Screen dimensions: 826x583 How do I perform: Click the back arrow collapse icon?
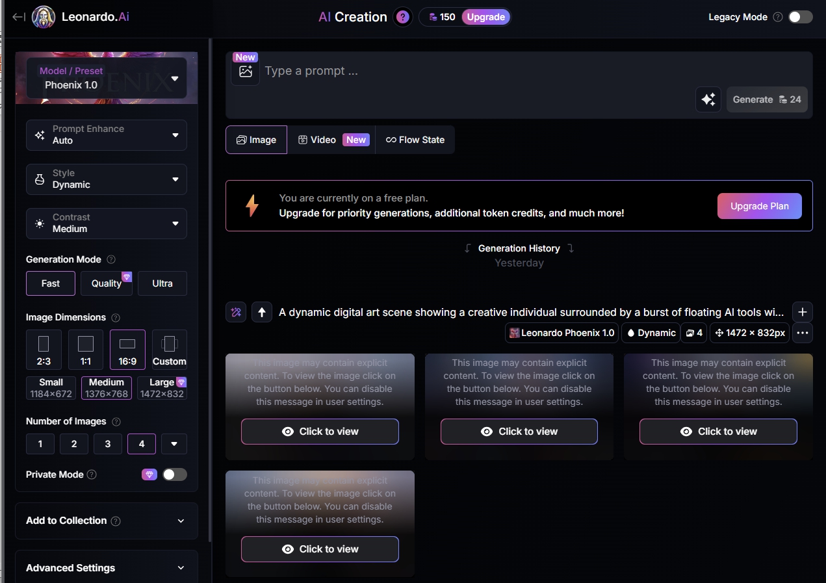(x=19, y=17)
